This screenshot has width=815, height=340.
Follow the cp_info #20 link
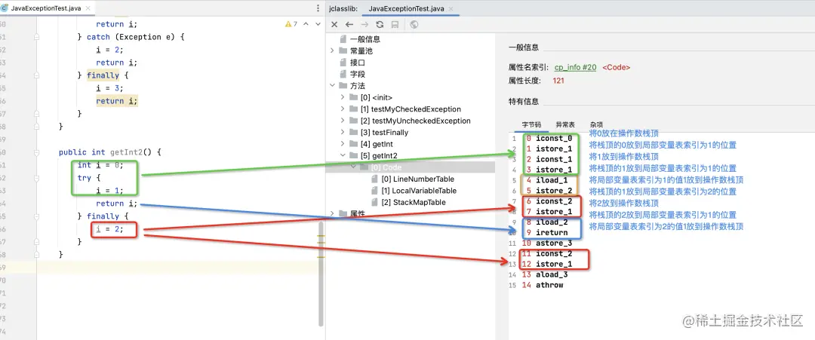tap(575, 68)
